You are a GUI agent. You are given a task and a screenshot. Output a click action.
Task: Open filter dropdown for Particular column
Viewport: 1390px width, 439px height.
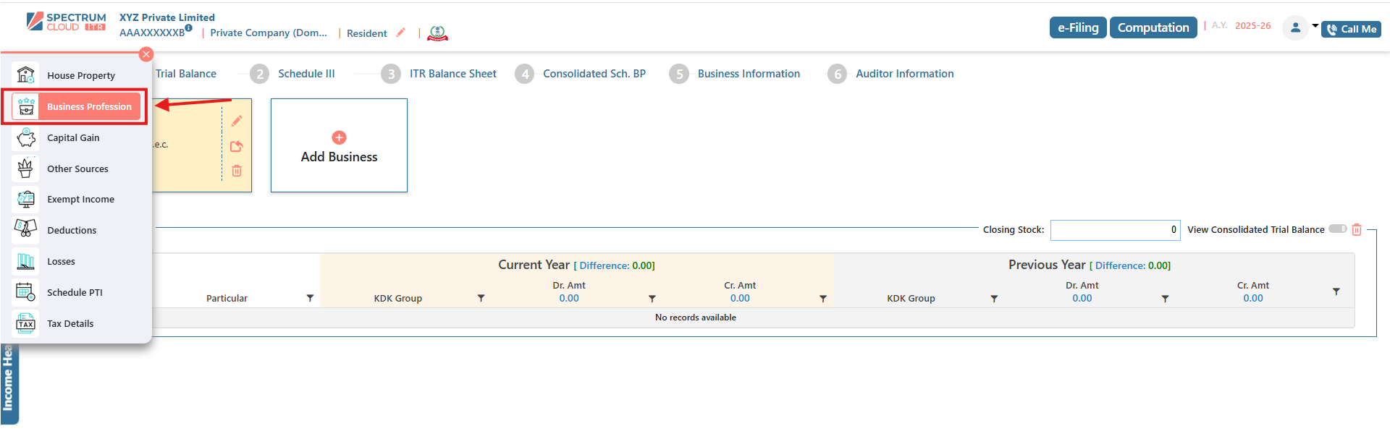(310, 298)
